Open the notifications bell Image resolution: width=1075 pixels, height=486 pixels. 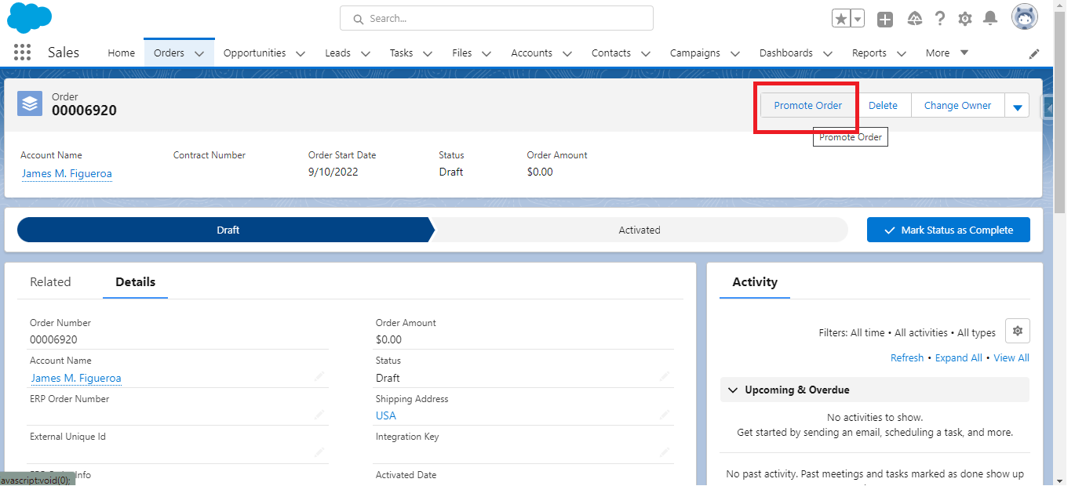click(990, 19)
